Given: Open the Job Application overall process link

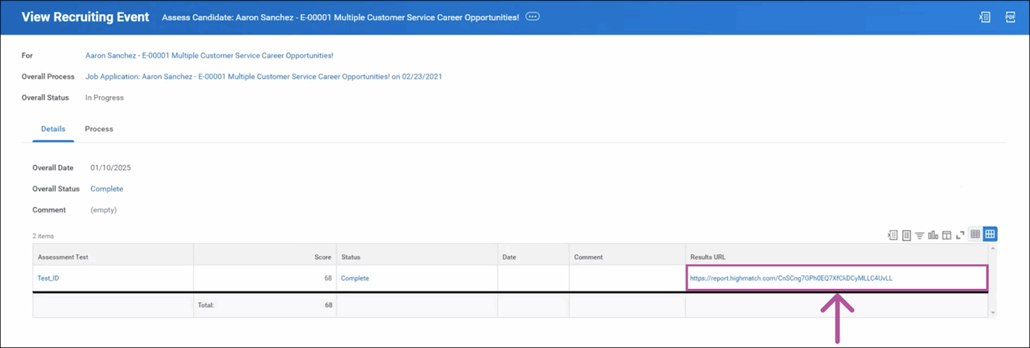Looking at the screenshot, I should [264, 77].
